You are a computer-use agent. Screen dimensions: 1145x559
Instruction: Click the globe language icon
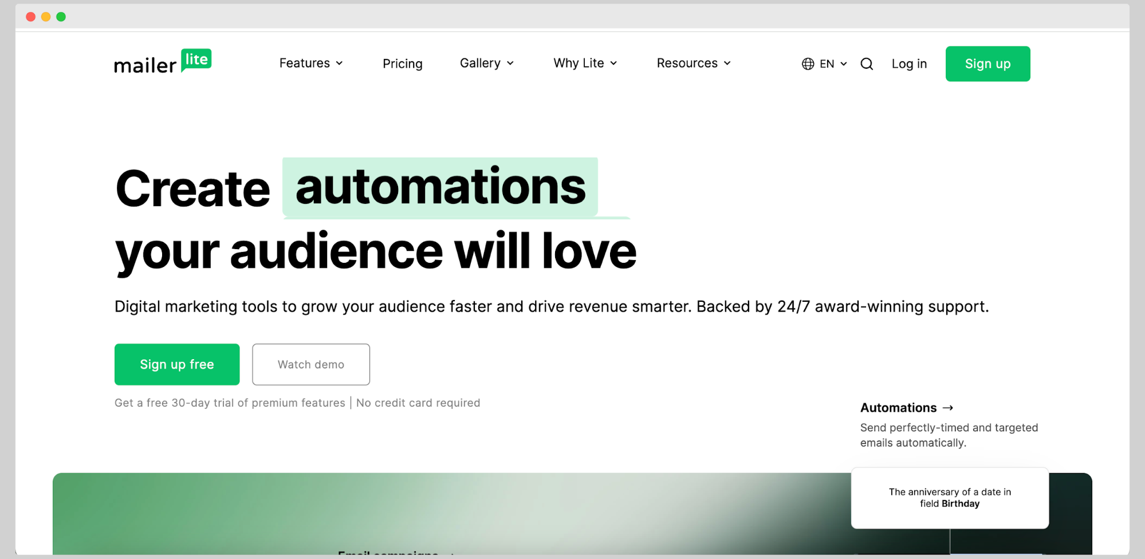point(808,64)
